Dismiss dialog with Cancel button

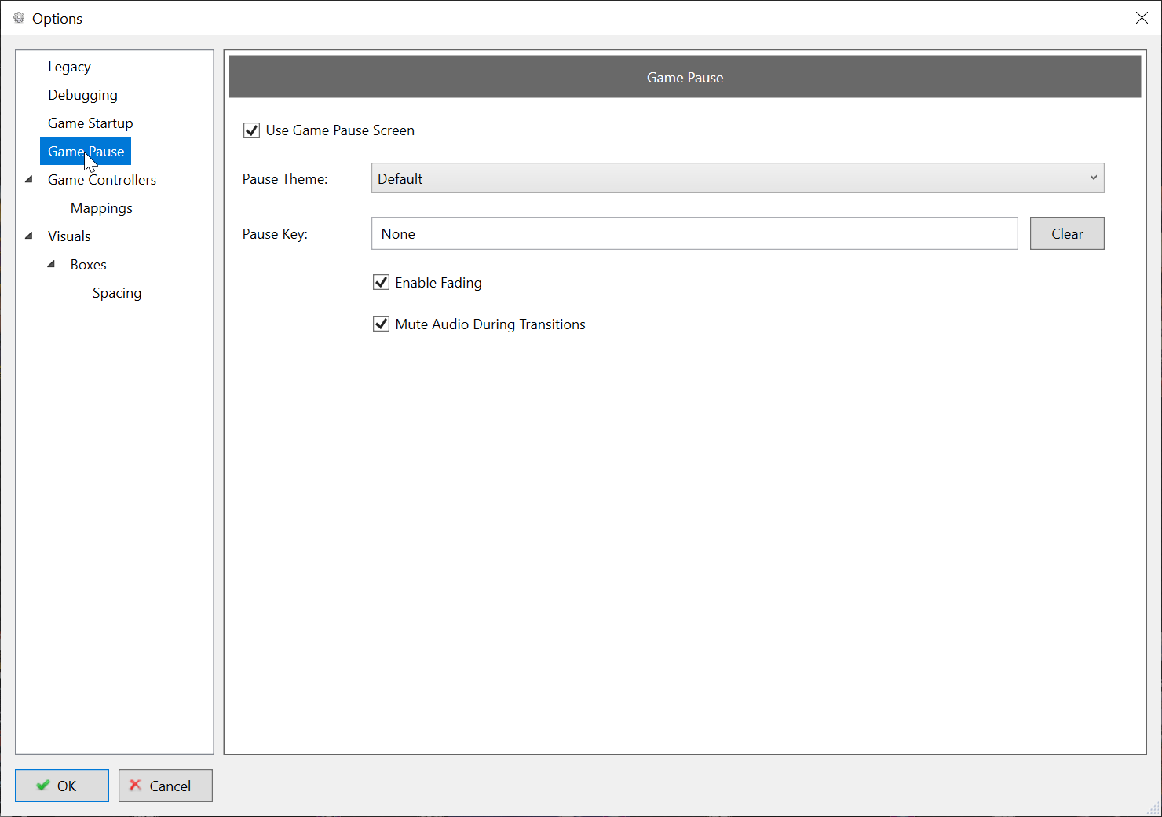(x=166, y=786)
